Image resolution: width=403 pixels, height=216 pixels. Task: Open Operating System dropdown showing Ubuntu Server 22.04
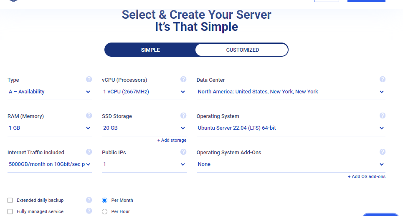291,128
